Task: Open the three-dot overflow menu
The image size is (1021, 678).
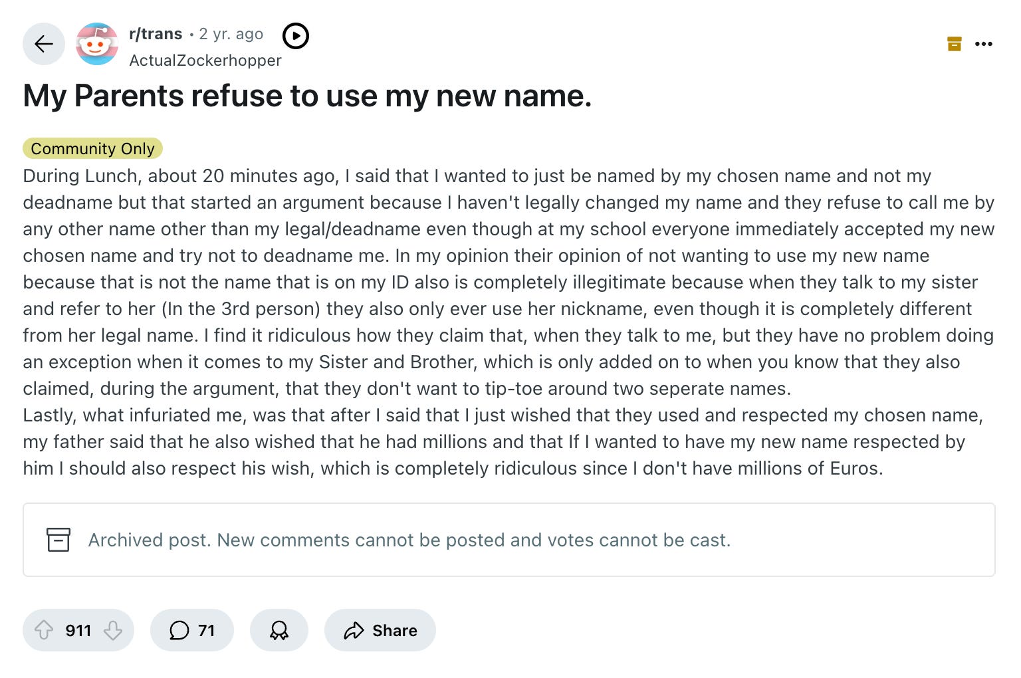Action: tap(984, 44)
